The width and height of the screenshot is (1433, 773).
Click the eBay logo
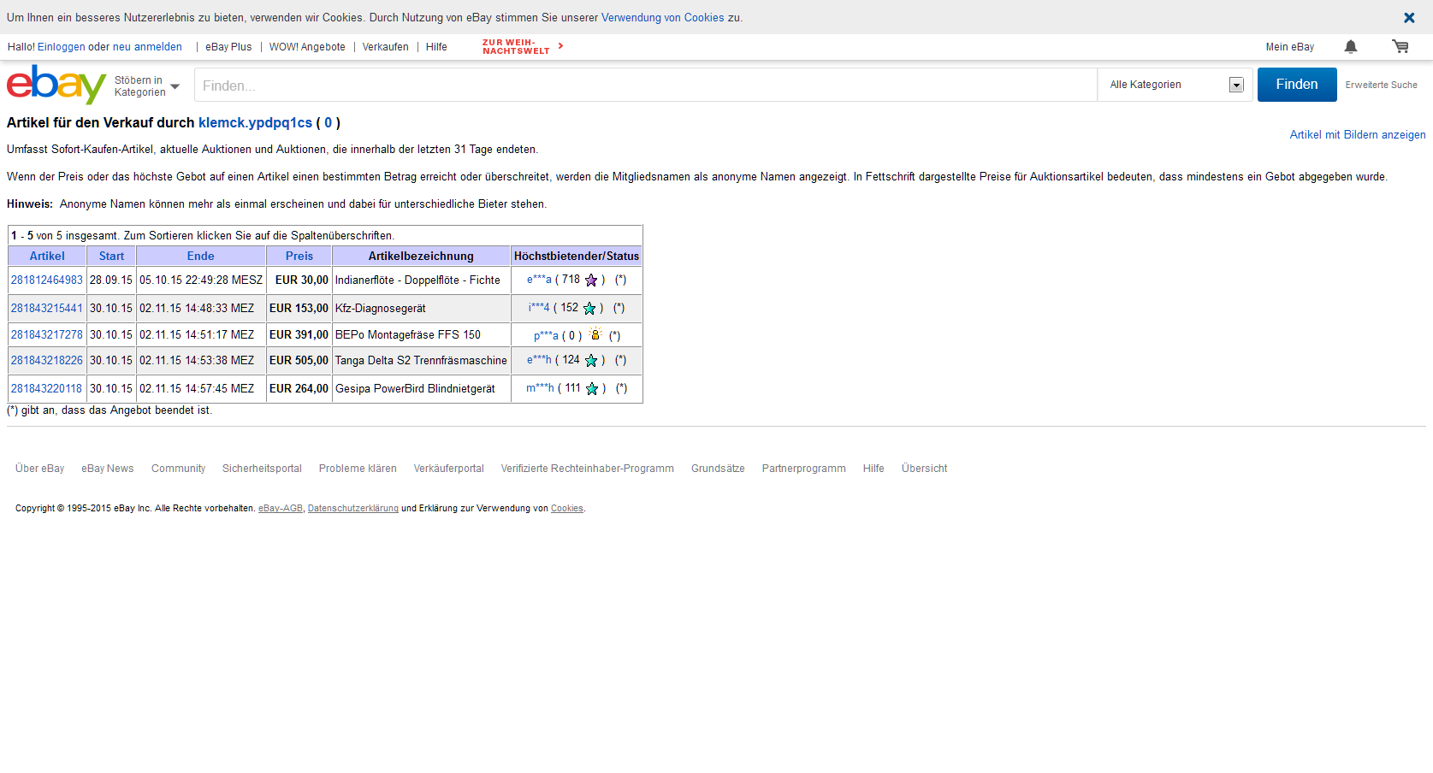pos(56,85)
